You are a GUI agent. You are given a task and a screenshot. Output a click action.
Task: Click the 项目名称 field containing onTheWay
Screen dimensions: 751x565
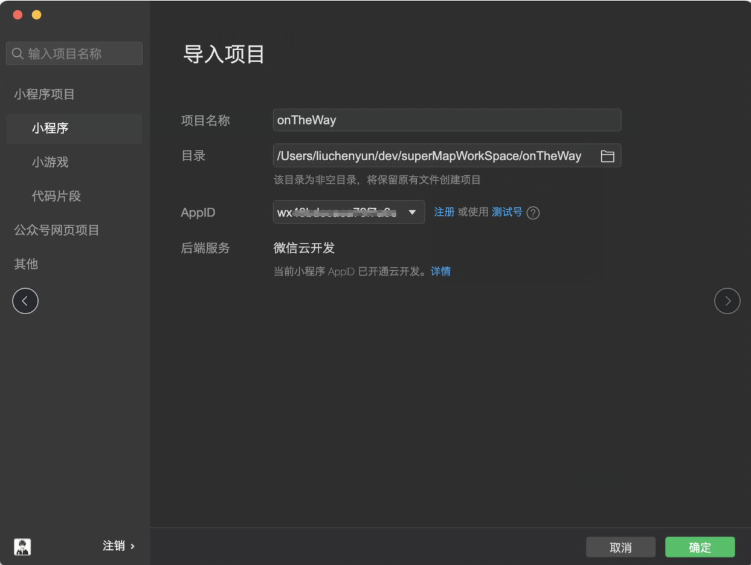446,120
